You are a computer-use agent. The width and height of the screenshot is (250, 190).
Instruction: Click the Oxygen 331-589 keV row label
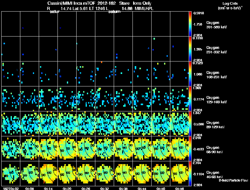pyautogui.click(x=217, y=25)
